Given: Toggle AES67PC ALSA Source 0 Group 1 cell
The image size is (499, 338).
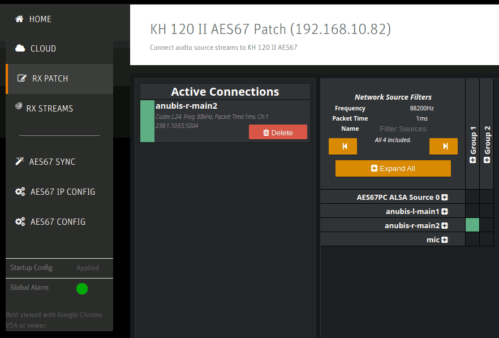Looking at the screenshot, I should tap(472, 197).
